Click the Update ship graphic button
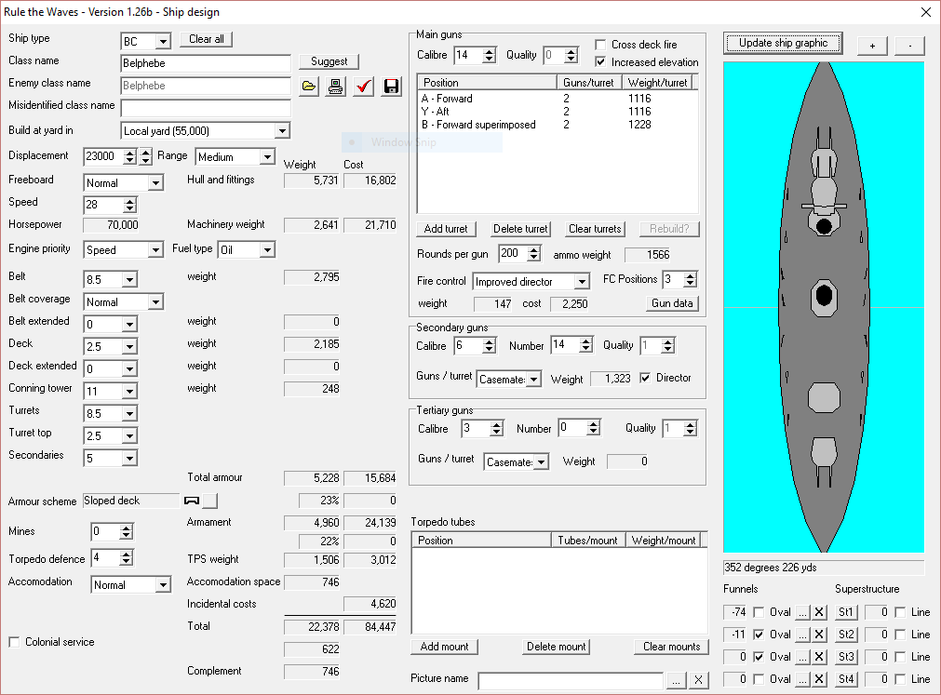The height and width of the screenshot is (695, 941). [783, 43]
